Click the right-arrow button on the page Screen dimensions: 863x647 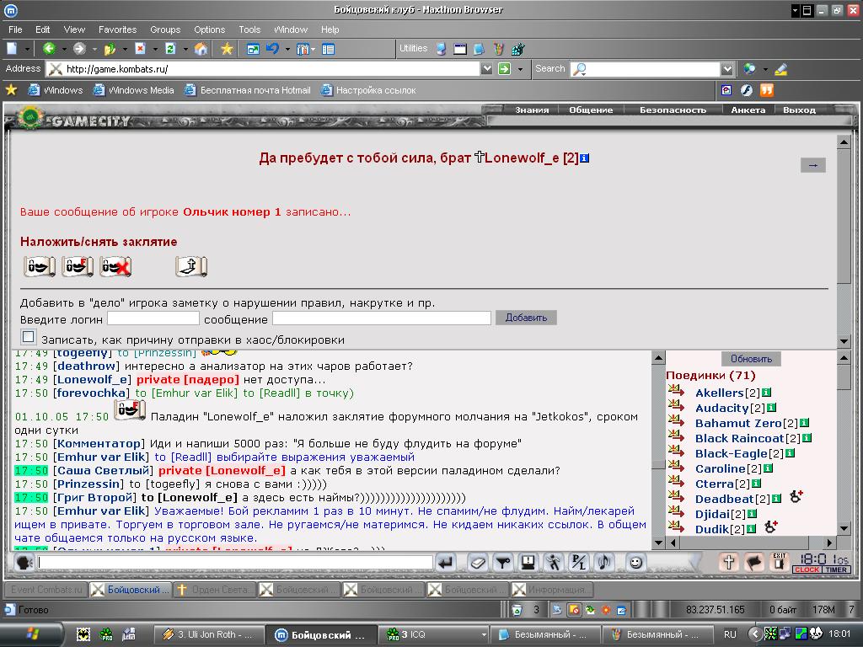click(x=813, y=165)
